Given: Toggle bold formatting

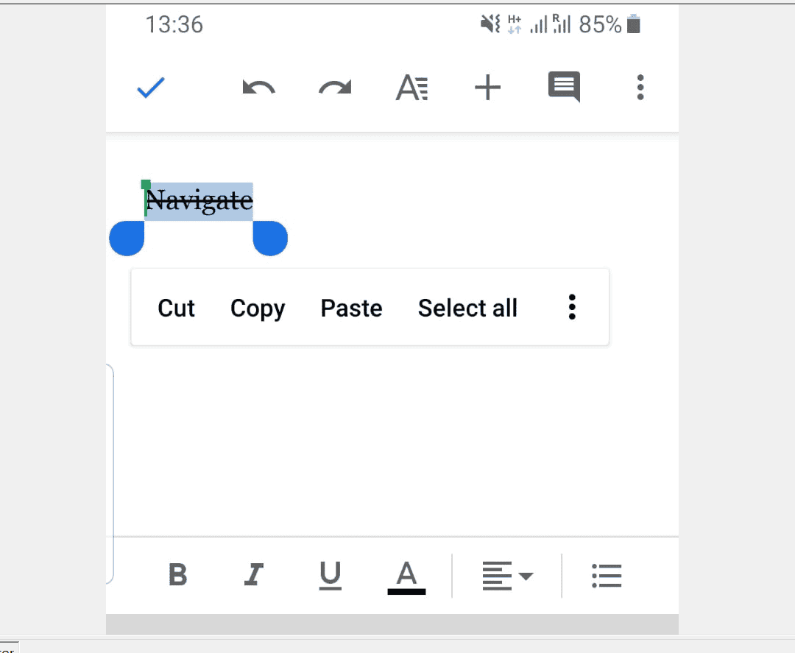Looking at the screenshot, I should [178, 576].
